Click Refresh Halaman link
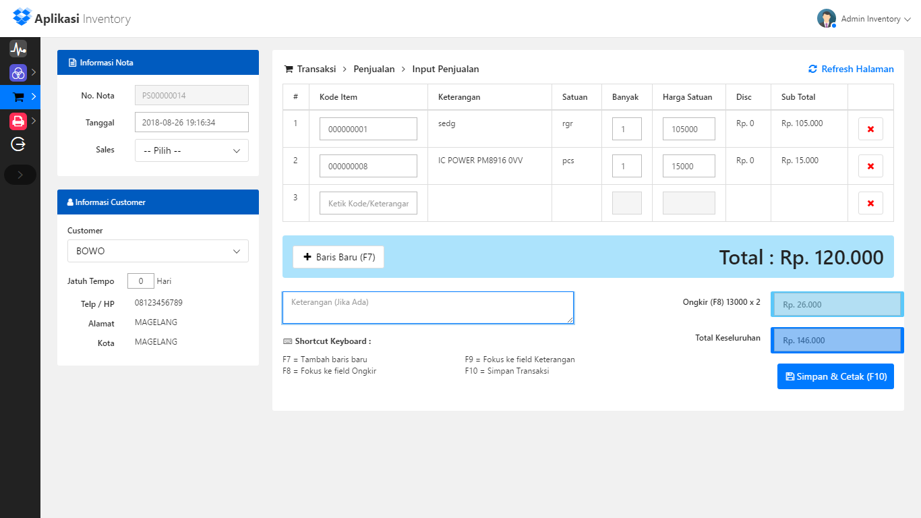The height and width of the screenshot is (518, 921). point(851,69)
